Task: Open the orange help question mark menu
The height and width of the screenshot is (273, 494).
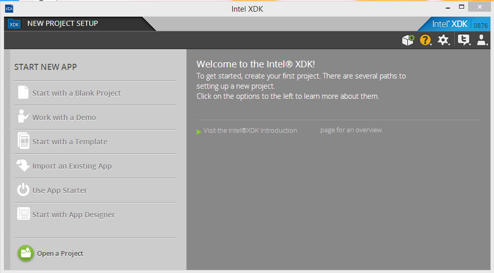Action: 425,40
